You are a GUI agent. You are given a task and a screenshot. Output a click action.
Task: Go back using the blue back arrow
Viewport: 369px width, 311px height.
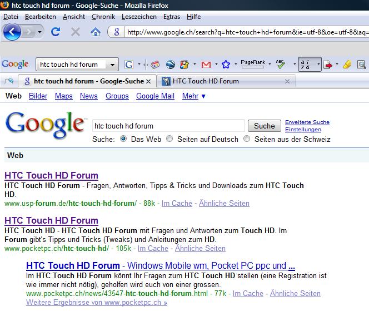tap(12, 32)
